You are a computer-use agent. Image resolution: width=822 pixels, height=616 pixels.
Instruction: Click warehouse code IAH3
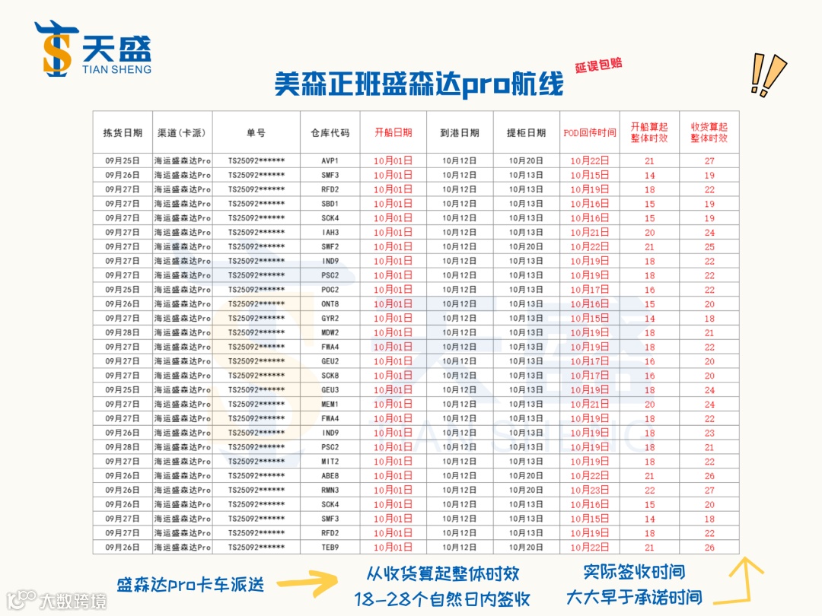point(330,232)
